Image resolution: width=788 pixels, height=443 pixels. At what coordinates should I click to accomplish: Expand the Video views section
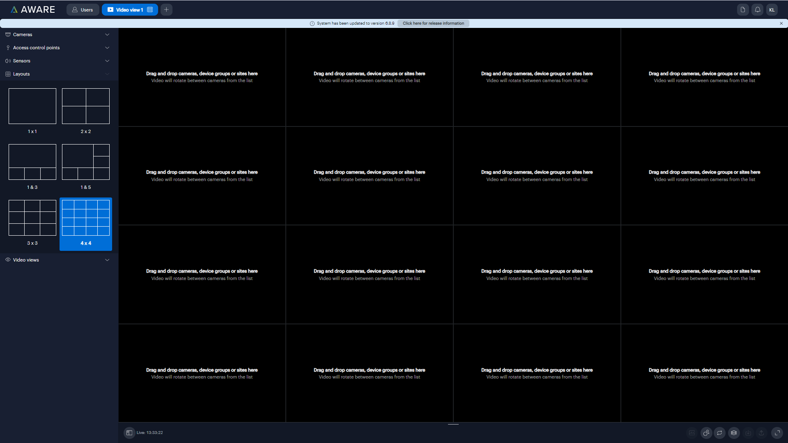tap(57, 260)
